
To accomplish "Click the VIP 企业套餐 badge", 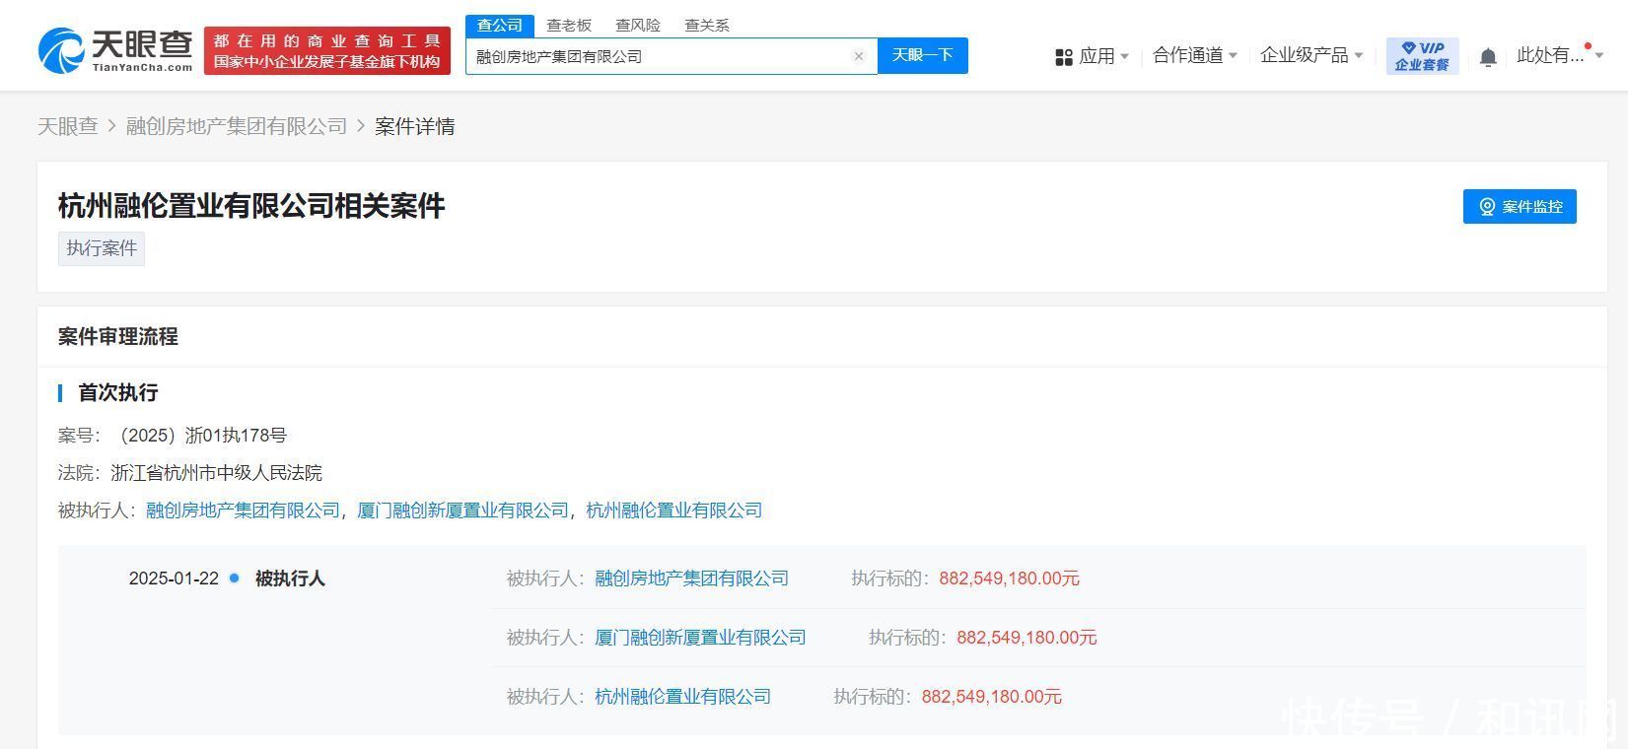I will (1422, 56).
